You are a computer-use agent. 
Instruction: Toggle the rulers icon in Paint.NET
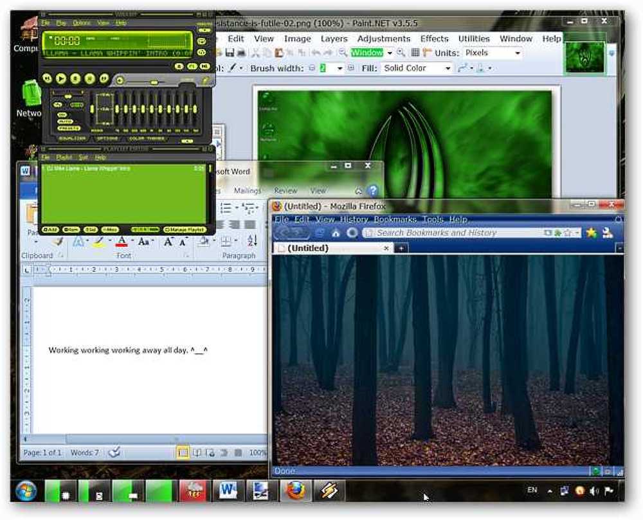[427, 53]
